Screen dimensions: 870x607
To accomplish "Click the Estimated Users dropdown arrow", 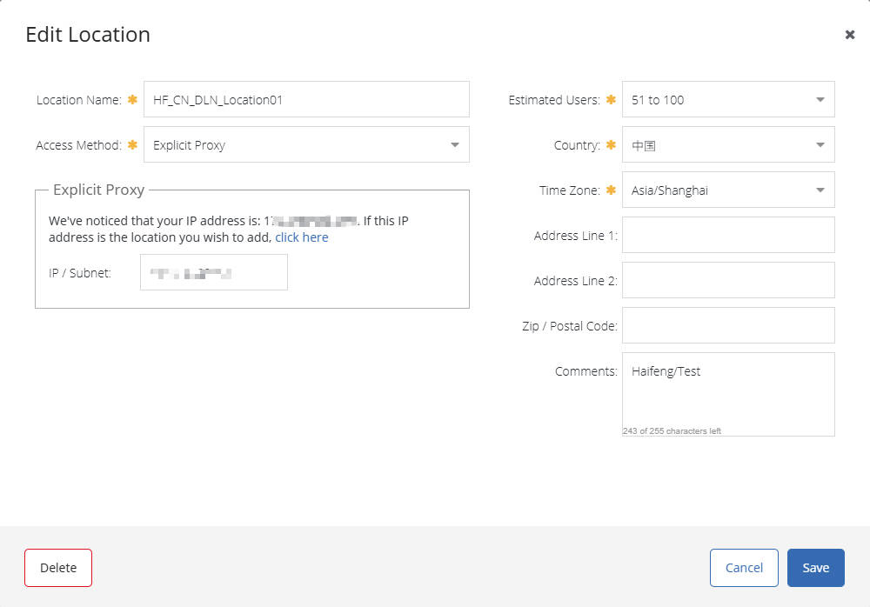I will (820, 100).
